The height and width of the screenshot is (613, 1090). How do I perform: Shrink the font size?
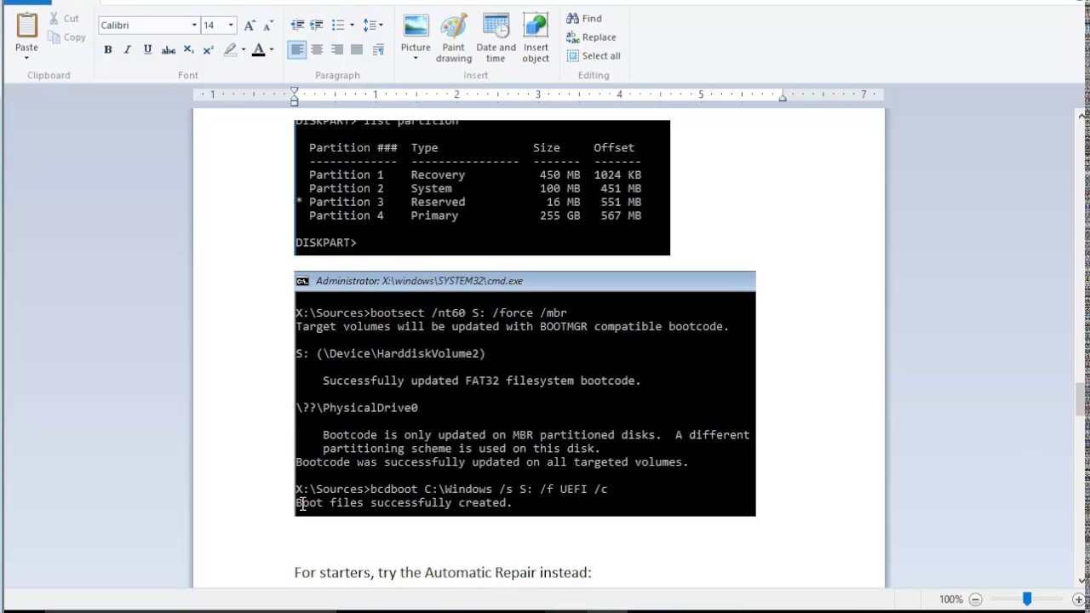(x=268, y=26)
